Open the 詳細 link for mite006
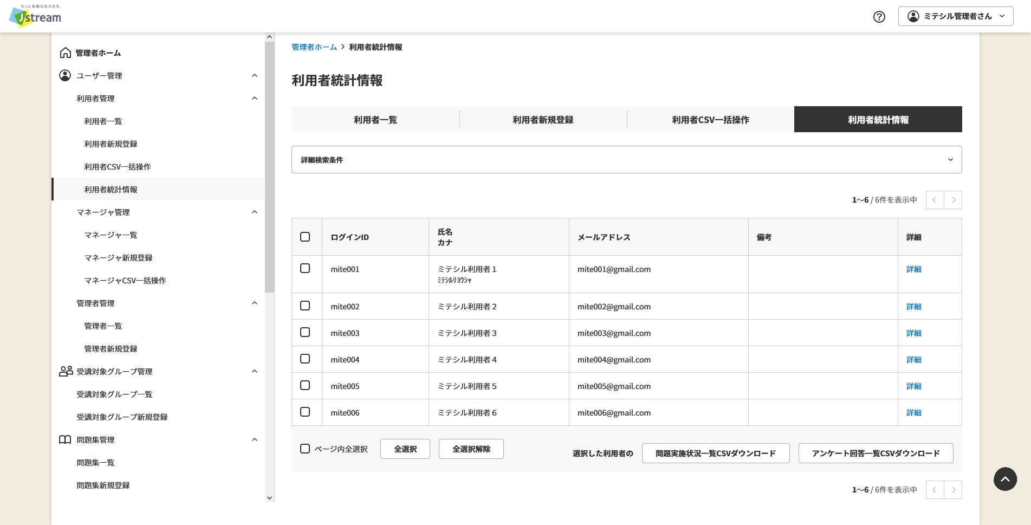 913,412
